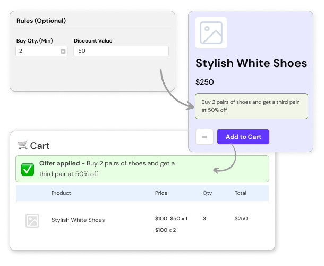The height and width of the screenshot is (266, 324).
Task: Click the Offer applied message in cart
Action: (106, 169)
